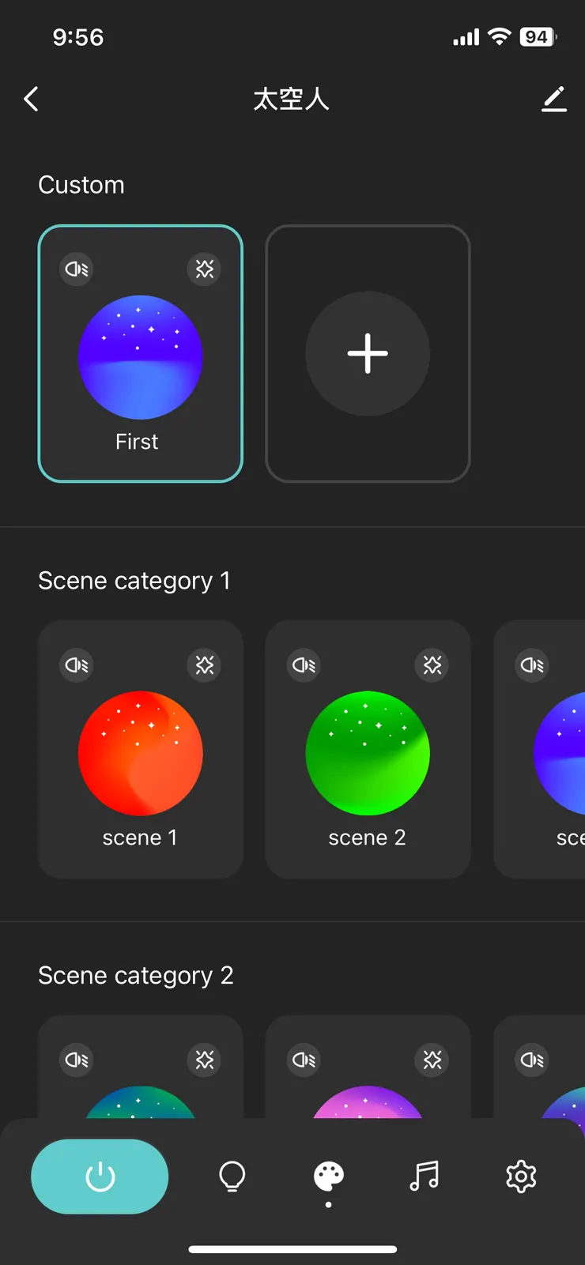Tap star icon on first Scene category 2 card
Image resolution: width=585 pixels, height=1265 pixels.
pyautogui.click(x=205, y=1060)
